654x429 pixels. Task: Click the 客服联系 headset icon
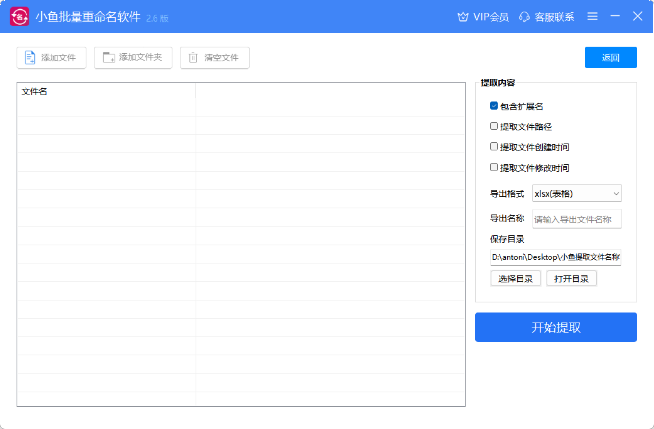[x=524, y=17]
